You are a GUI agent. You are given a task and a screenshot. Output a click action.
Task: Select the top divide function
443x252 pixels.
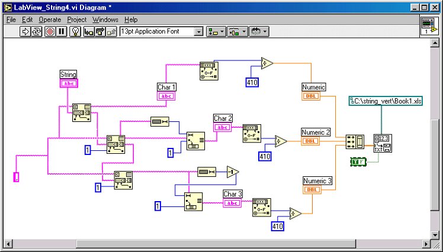pos(267,63)
